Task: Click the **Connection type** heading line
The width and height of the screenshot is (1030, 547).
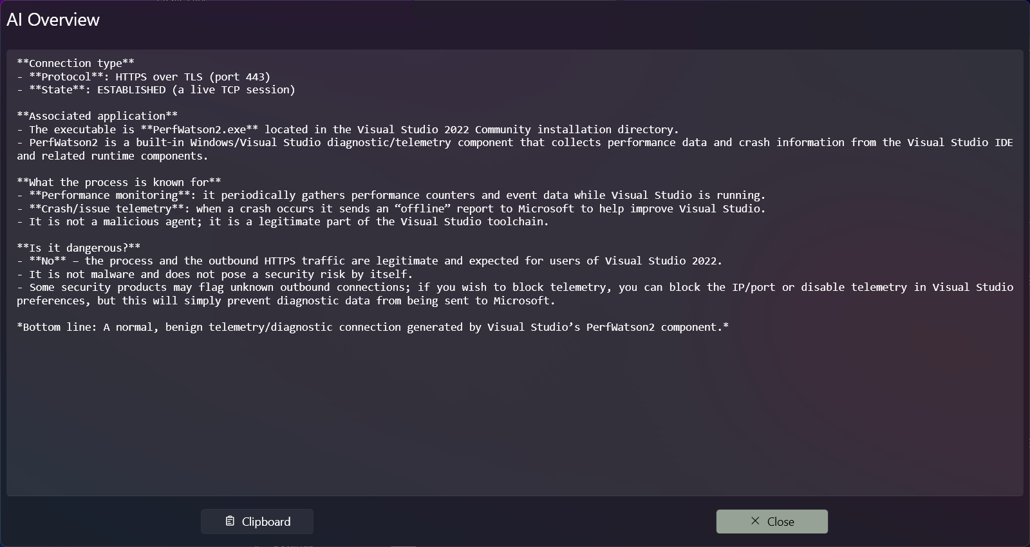Action: (x=75, y=63)
